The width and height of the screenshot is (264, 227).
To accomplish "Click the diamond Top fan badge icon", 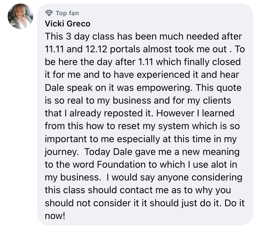I will [x=49, y=13].
